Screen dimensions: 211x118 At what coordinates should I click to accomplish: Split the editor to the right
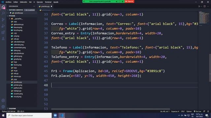204,6
